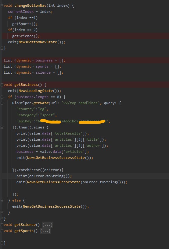Place the cursor on 'index == 2' condition

[25, 30]
